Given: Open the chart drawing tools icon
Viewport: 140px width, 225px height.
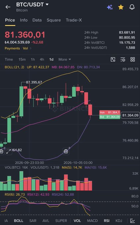Looking at the screenshot, I should (x=113, y=59).
